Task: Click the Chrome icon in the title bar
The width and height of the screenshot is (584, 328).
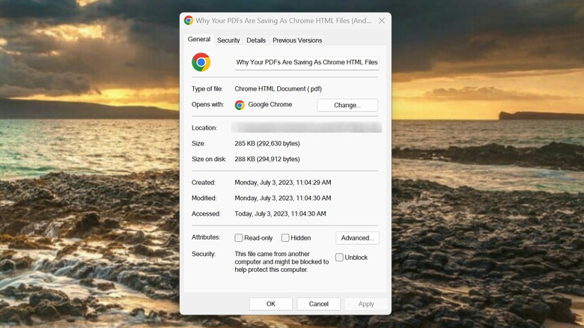Action: (x=189, y=21)
